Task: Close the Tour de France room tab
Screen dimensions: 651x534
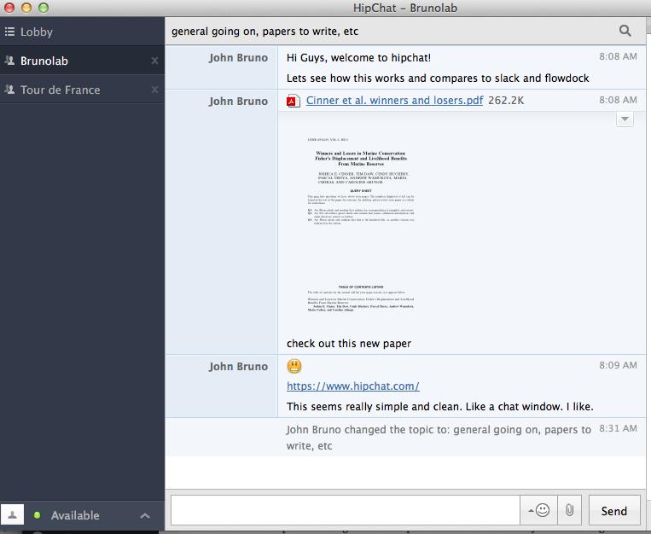Action: click(x=154, y=90)
